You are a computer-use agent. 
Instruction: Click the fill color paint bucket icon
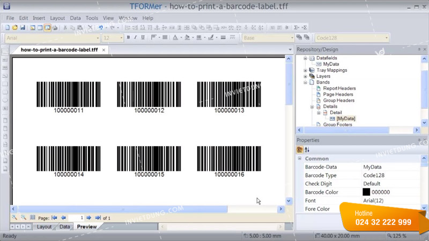click(x=187, y=37)
